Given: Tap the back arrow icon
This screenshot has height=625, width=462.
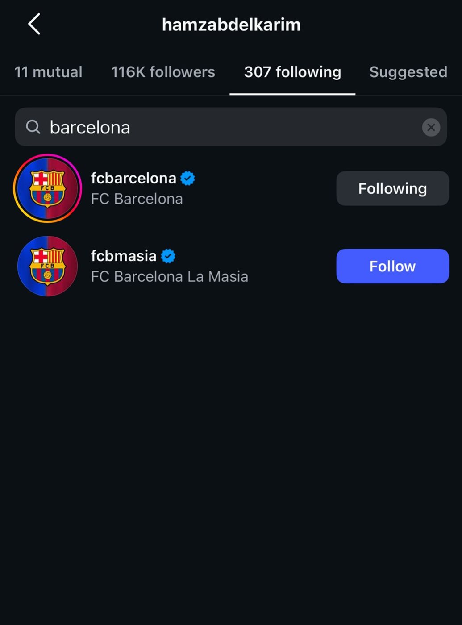Looking at the screenshot, I should (34, 24).
